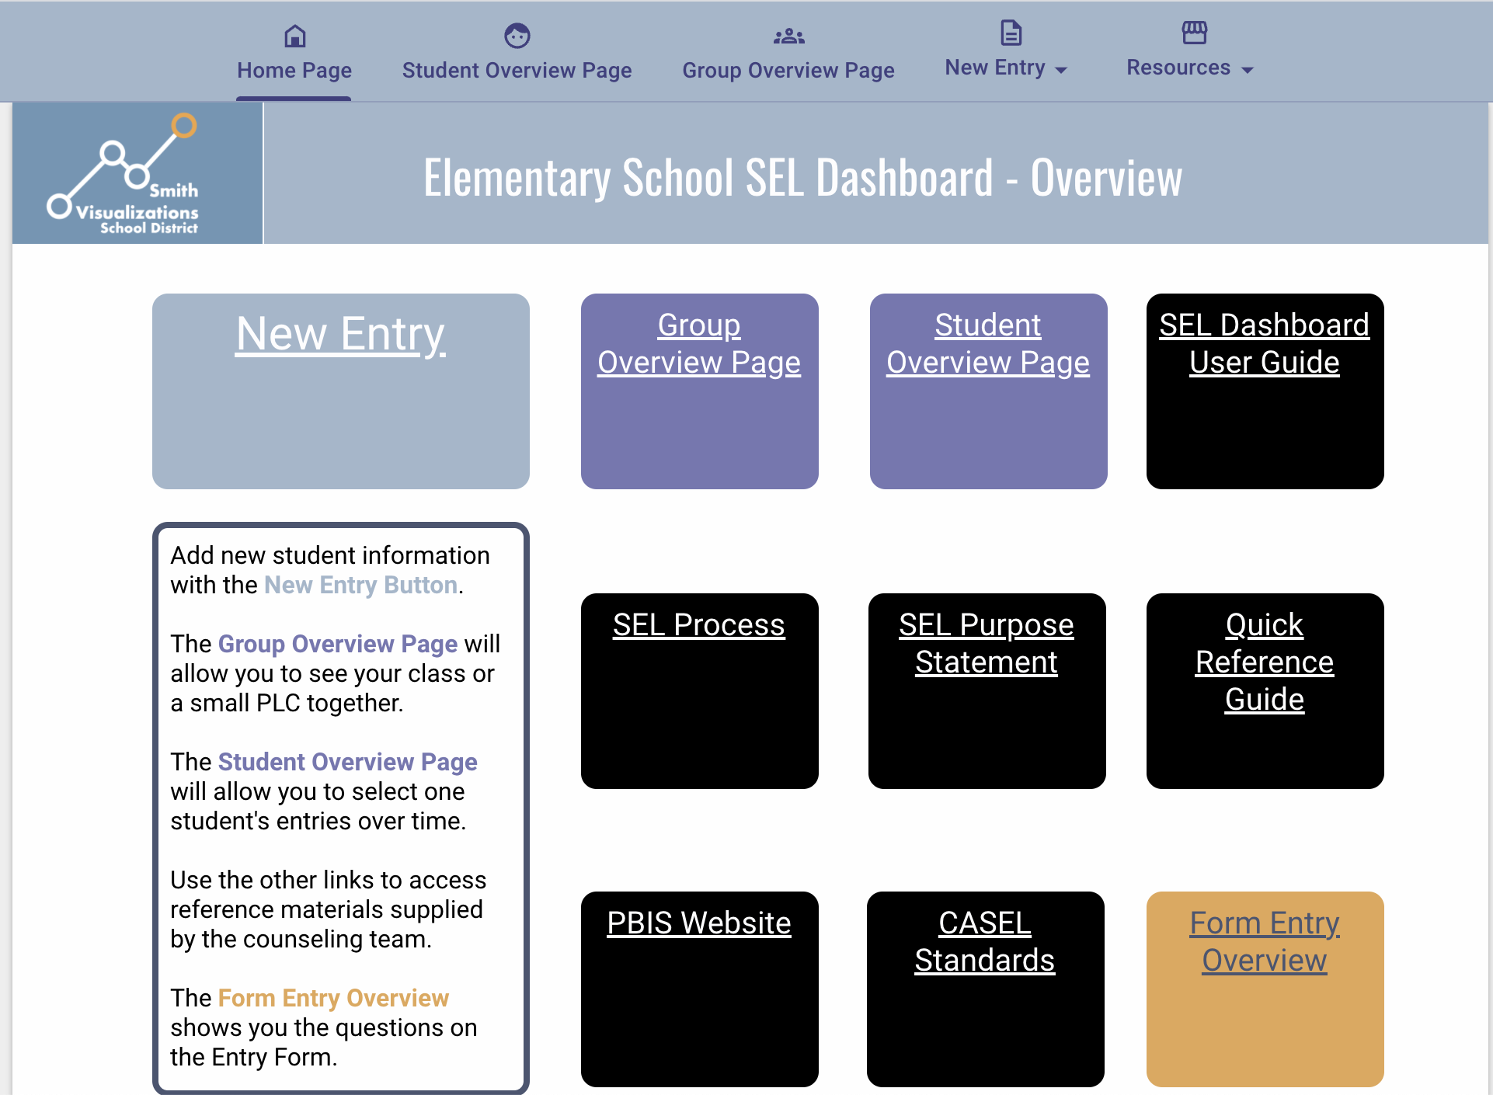
Task: Open the CASEL Standards page
Action: pyautogui.click(x=985, y=989)
